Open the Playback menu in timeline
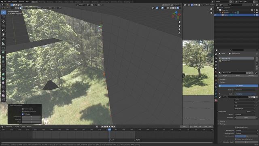The height and width of the screenshot is (146, 259). click(x=10, y=127)
